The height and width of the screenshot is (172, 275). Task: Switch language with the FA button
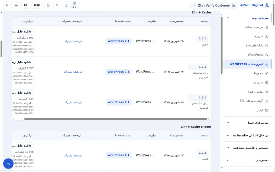(x=25, y=5)
